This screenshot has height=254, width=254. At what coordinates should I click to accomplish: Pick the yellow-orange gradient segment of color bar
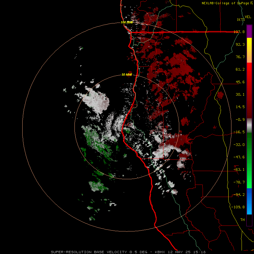coord(249,50)
